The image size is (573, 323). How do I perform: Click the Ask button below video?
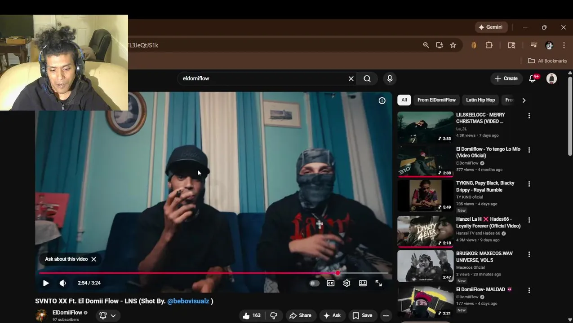pyautogui.click(x=332, y=316)
